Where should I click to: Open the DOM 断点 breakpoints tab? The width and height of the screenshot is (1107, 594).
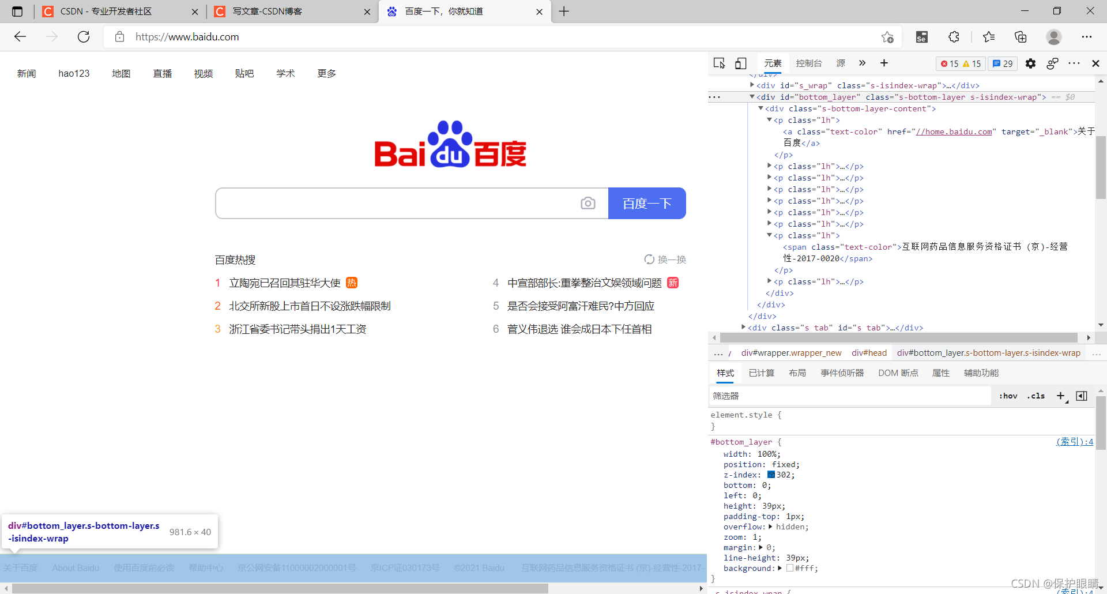click(x=898, y=373)
